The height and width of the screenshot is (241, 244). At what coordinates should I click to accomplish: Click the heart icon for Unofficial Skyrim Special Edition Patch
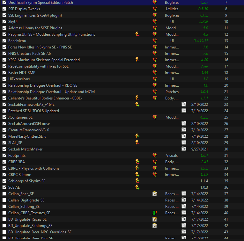point(155,2)
